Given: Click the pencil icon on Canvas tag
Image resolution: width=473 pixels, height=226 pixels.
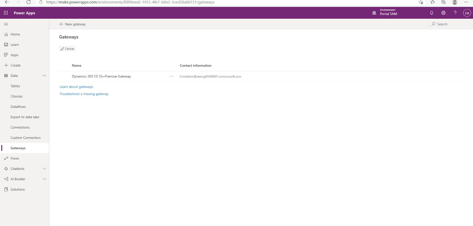Looking at the screenshot, I should [x=62, y=49].
